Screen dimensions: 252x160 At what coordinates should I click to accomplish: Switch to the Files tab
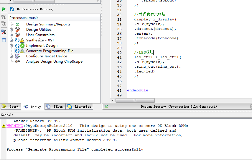[x=55, y=106]
